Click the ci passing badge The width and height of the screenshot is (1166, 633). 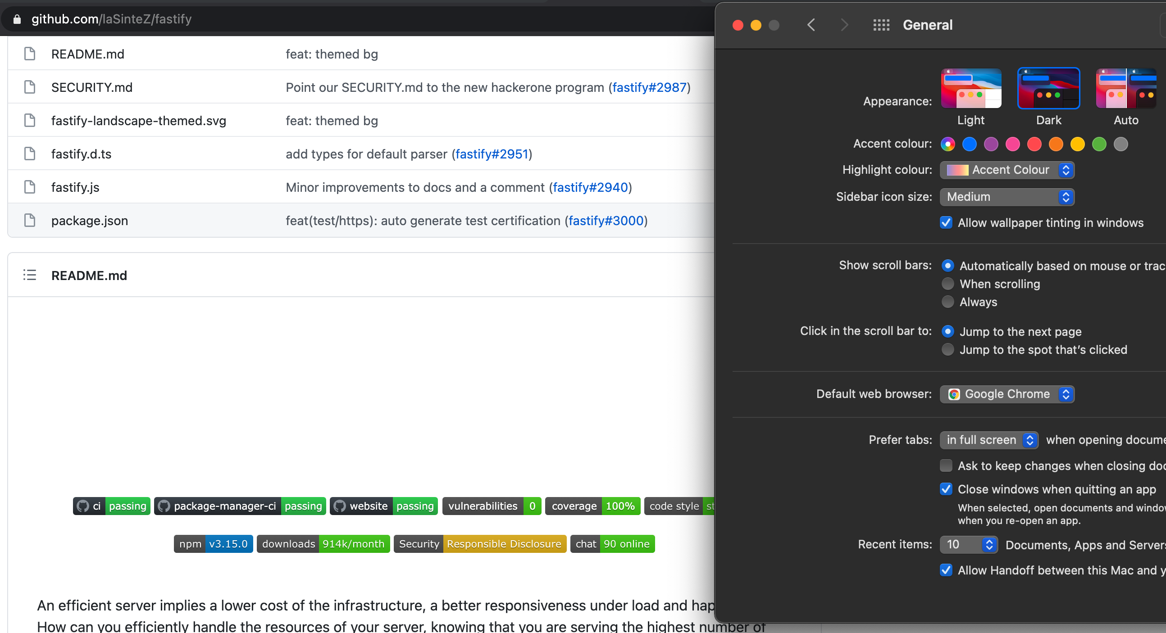click(111, 506)
